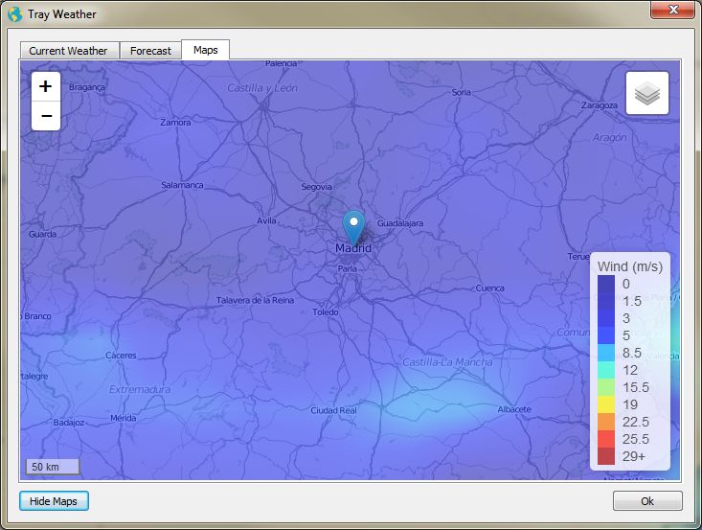This screenshot has width=702, height=530.
Task: Click the Wind (m/s) legend title
Action: click(630, 266)
